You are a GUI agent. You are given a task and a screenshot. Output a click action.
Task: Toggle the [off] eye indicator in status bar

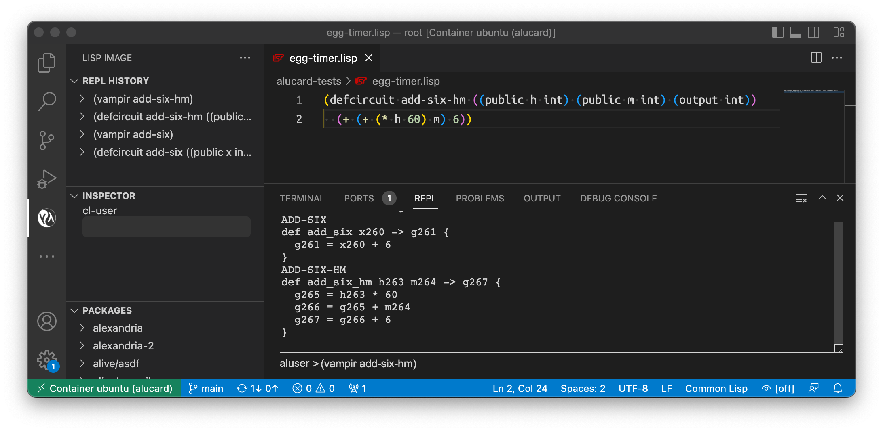point(778,388)
